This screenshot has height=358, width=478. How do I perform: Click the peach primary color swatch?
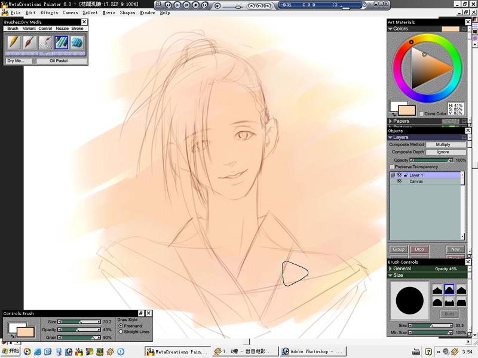click(x=407, y=110)
